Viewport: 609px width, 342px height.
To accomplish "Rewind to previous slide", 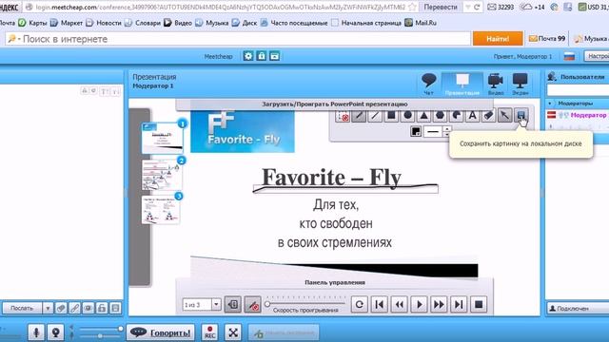I will (400, 304).
